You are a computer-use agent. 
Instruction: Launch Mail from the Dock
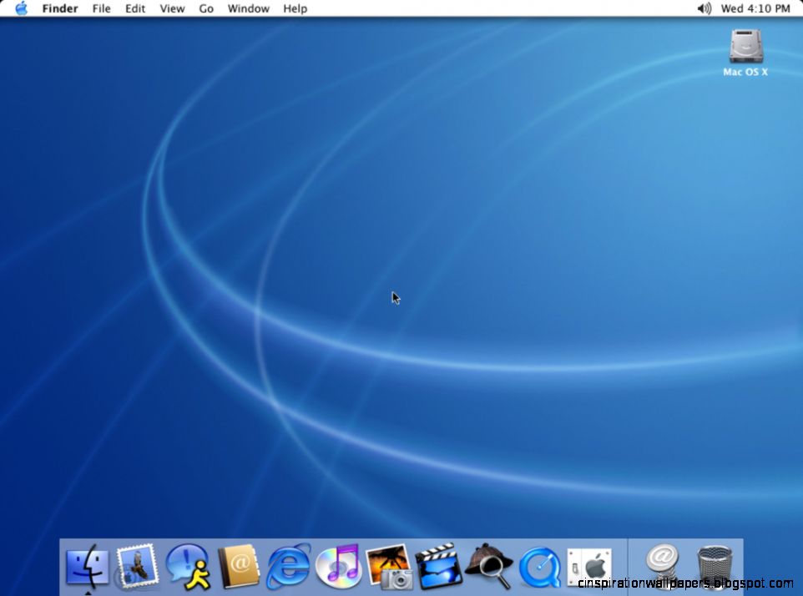pos(137,566)
